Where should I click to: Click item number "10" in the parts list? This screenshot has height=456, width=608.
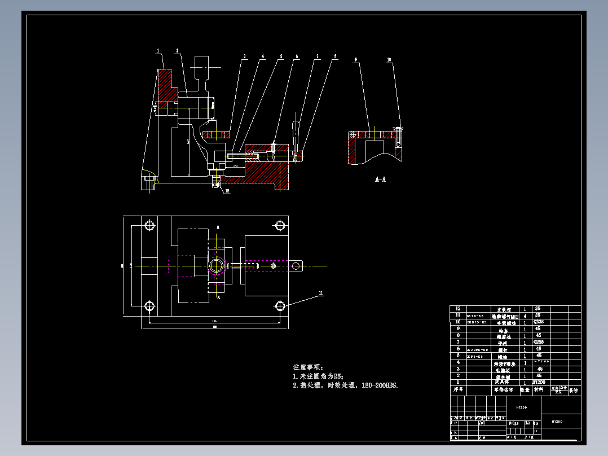click(458, 322)
